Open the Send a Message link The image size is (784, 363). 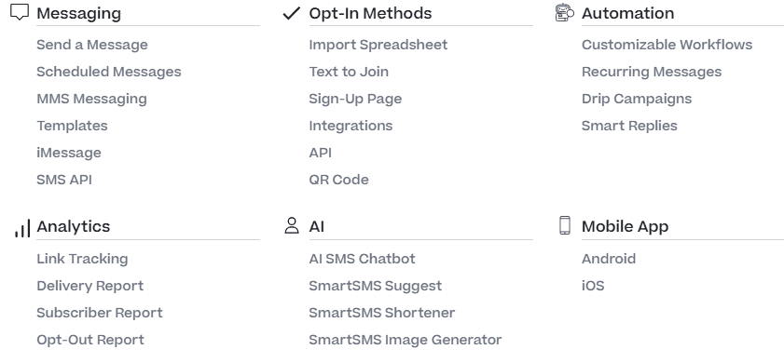(92, 45)
